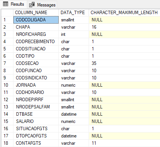Click varchar type cell in CODHORARIO row
Screen dimensions: 160x147
pyautogui.click(x=74, y=92)
